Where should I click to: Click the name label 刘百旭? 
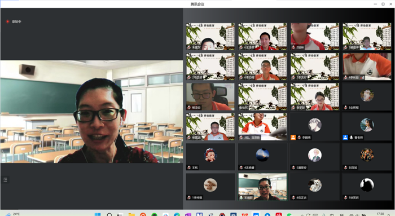coord(353,167)
